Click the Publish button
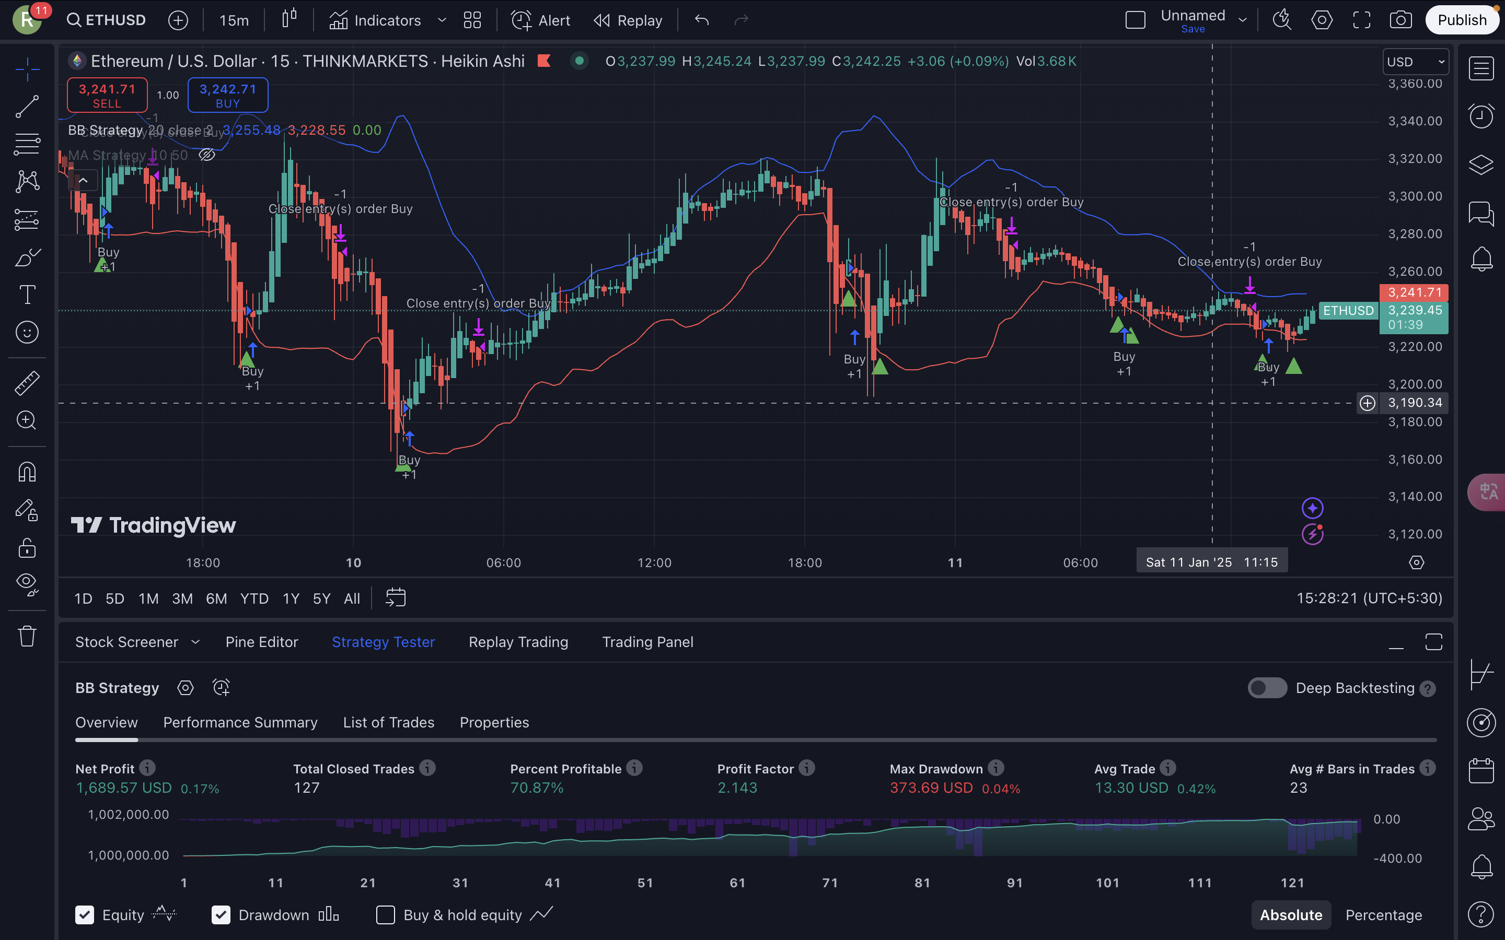The width and height of the screenshot is (1505, 940). [1462, 20]
